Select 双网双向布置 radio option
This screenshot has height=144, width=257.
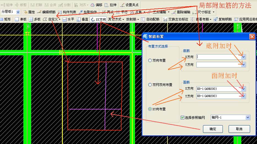coord(150,85)
